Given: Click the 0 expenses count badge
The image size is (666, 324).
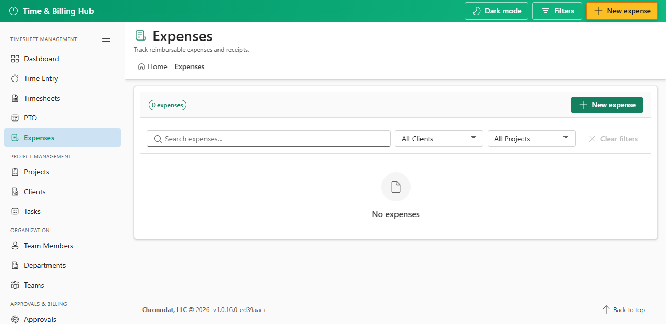Looking at the screenshot, I should [x=168, y=105].
